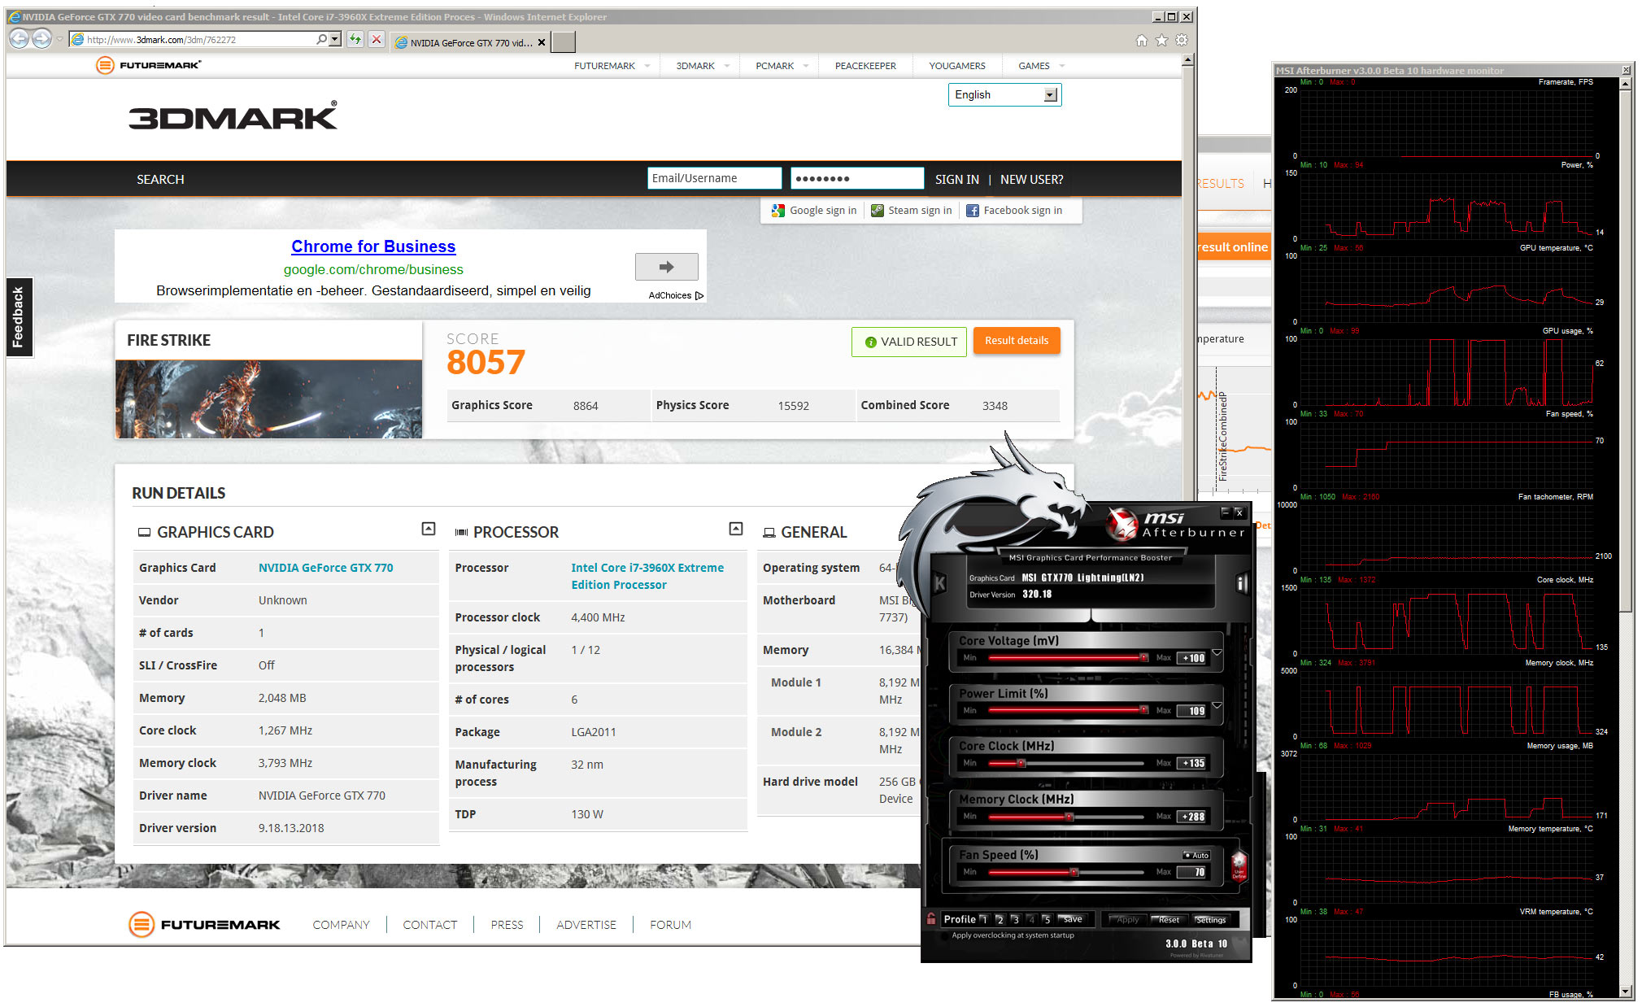Image resolution: width=1642 pixels, height=1007 pixels.
Task: Collapse the Graphics Card section
Action: pyautogui.click(x=429, y=529)
